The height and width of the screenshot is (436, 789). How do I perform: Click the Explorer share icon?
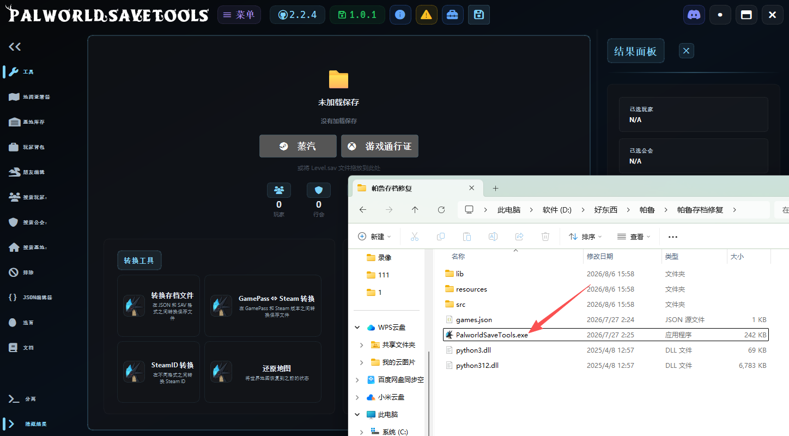(519, 237)
